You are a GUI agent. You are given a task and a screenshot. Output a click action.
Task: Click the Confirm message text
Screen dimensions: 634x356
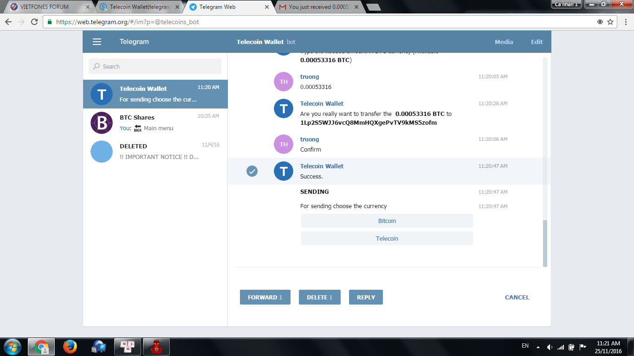[x=311, y=149]
